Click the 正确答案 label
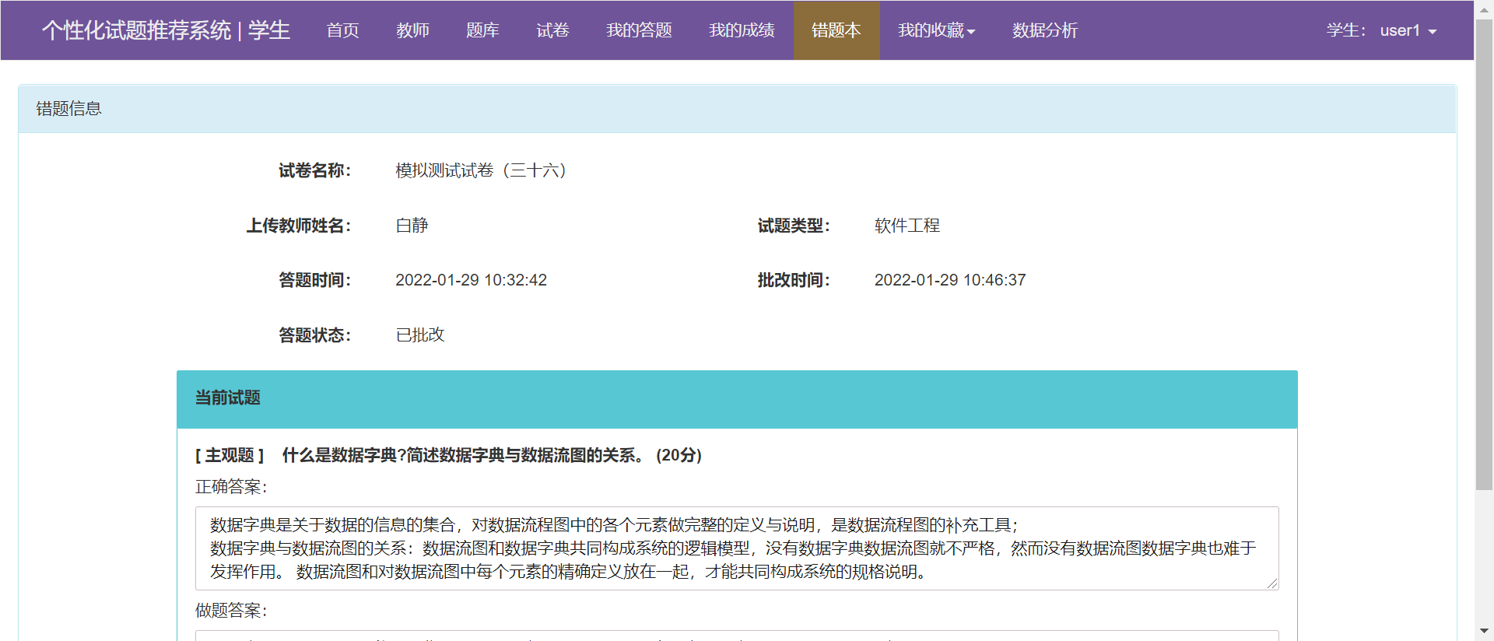 click(231, 487)
